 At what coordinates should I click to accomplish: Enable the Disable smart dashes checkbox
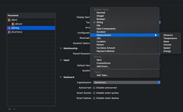click(94, 98)
